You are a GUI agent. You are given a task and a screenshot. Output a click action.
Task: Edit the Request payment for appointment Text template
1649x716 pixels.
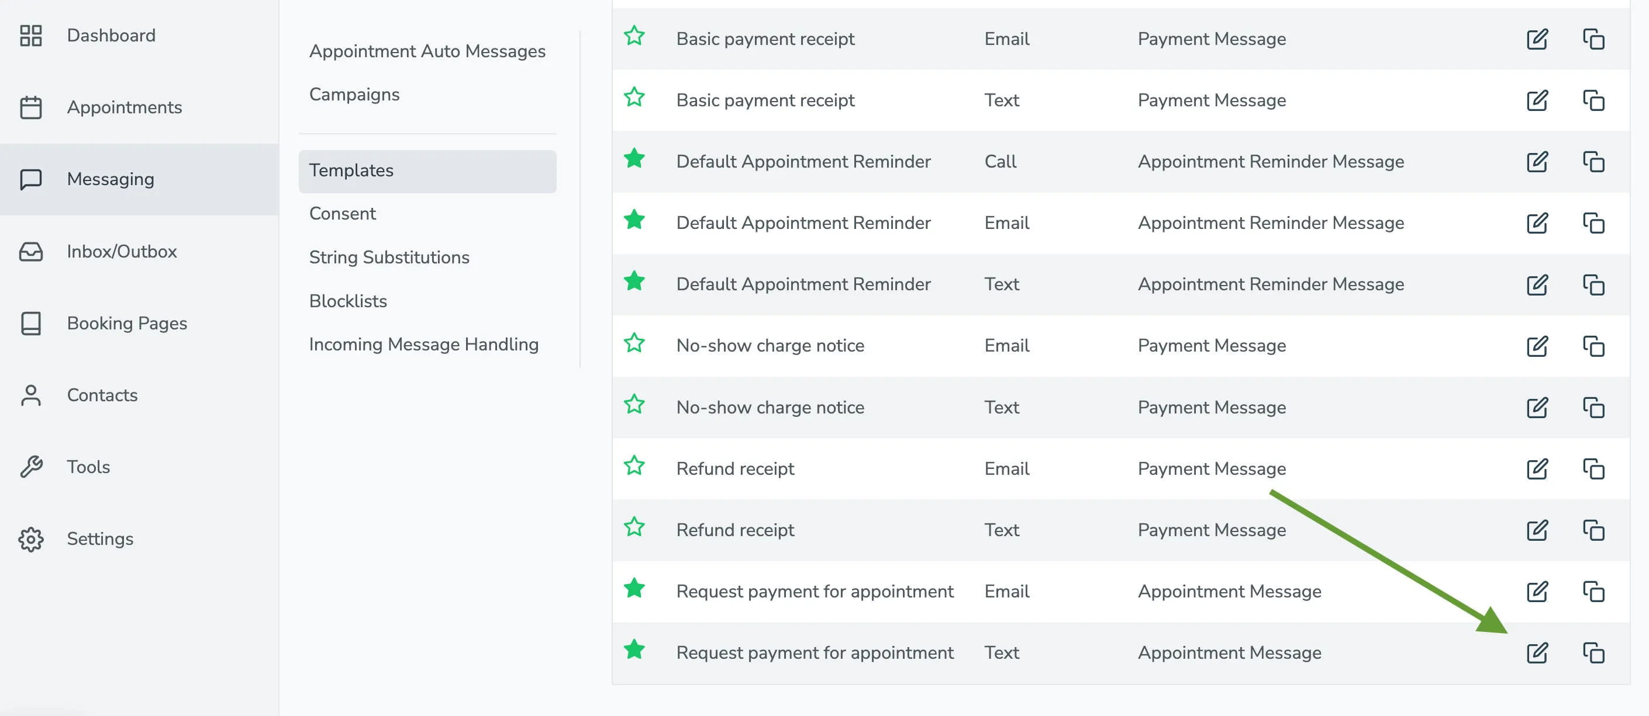click(1537, 653)
